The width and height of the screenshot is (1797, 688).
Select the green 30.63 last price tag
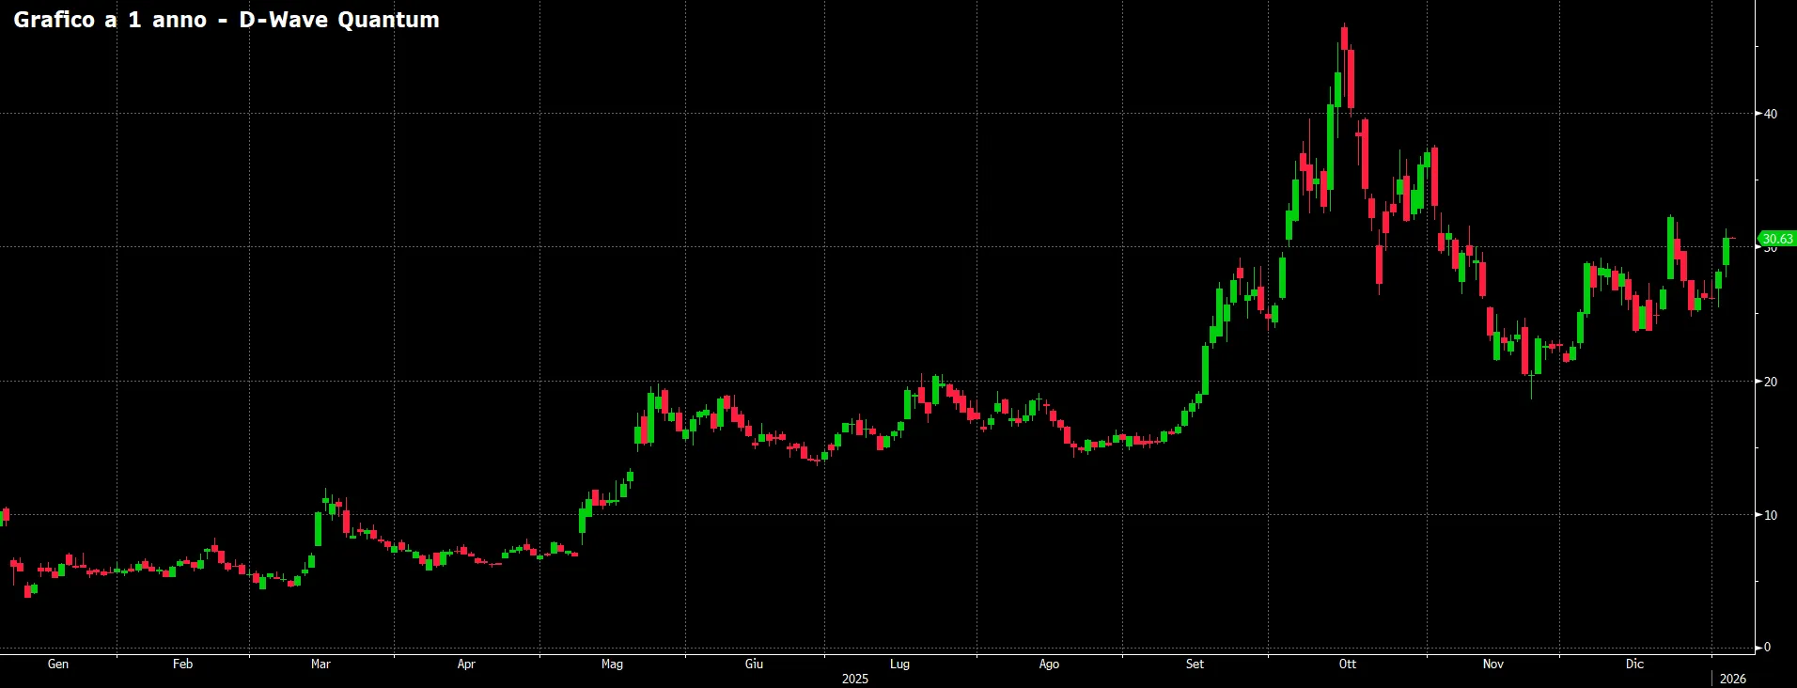(1776, 239)
